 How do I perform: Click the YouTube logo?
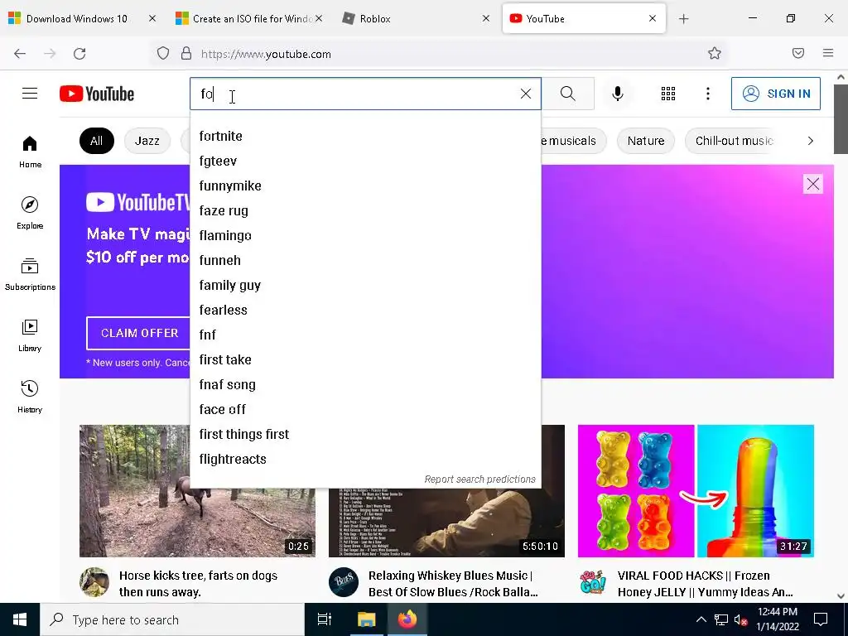click(x=97, y=94)
